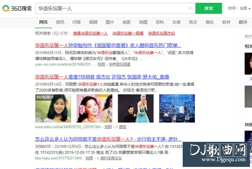The height and width of the screenshot is (169, 252).
Task: Open the 360搜索 logo homepage
Action: point(17,8)
